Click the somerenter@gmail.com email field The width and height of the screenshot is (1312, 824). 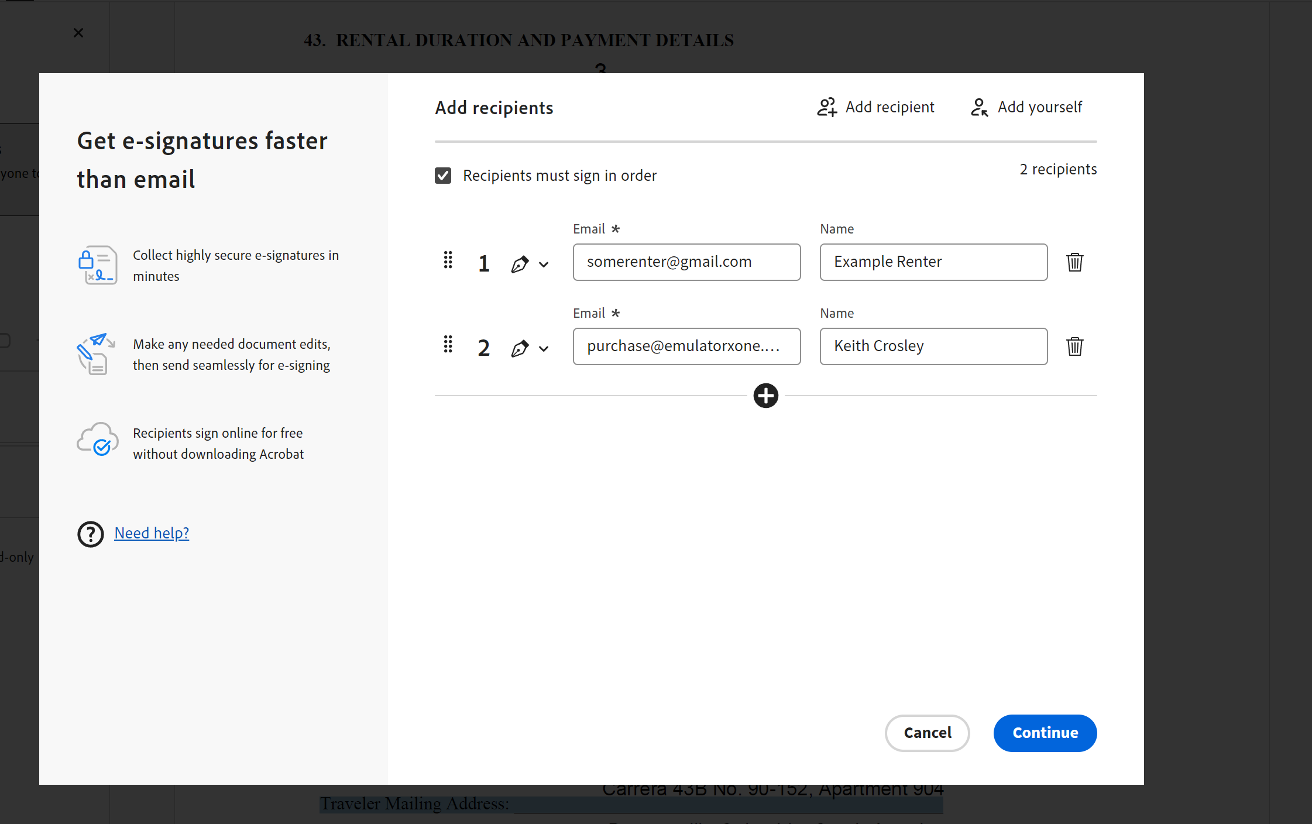click(x=686, y=262)
